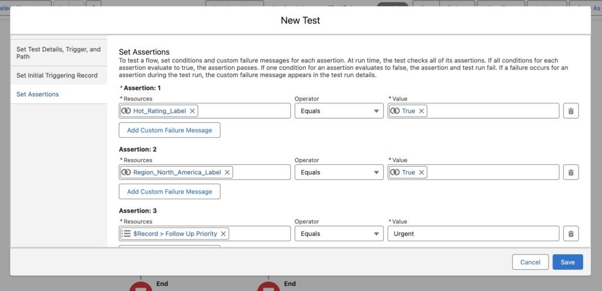
Task: Open Operator dropdown for Assertion 2
Action: tap(339, 172)
